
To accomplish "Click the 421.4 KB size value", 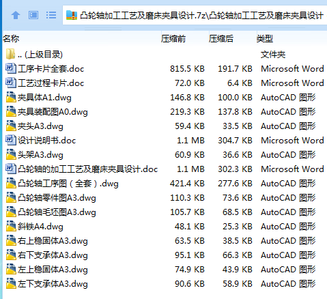I will point(187,184).
